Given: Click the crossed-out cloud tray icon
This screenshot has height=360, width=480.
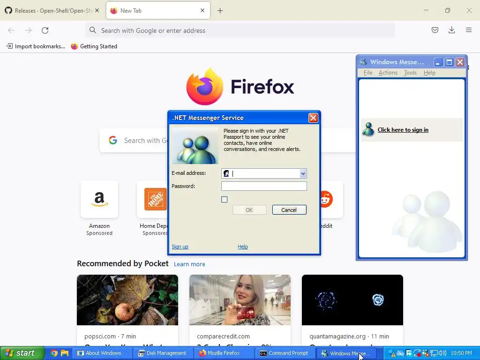Looking at the screenshot, I should (x=400, y=353).
